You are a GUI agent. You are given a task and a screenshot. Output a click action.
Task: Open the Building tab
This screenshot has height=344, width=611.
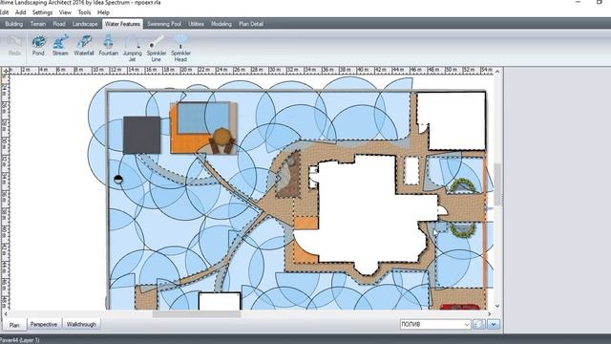(13, 24)
